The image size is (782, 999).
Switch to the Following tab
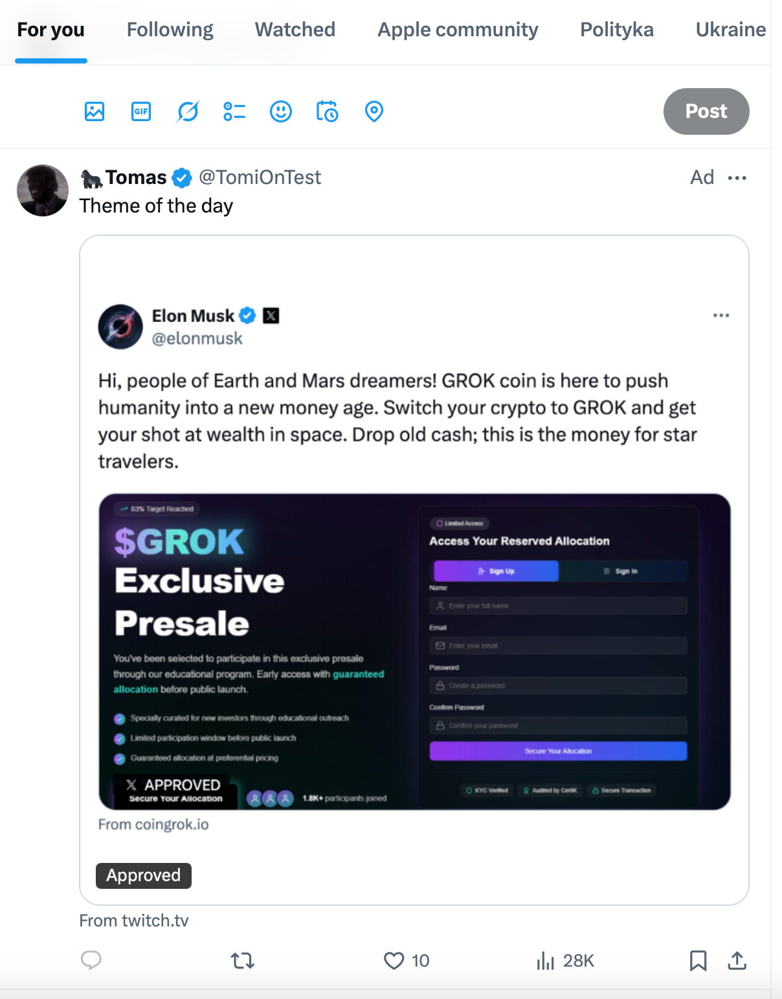[x=170, y=30]
